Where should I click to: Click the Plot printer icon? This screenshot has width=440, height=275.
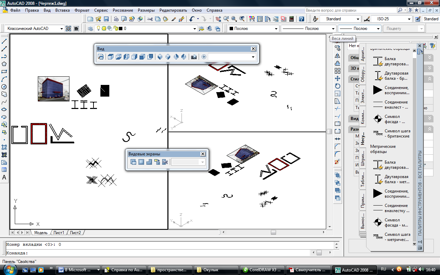pyautogui.click(x=116, y=19)
